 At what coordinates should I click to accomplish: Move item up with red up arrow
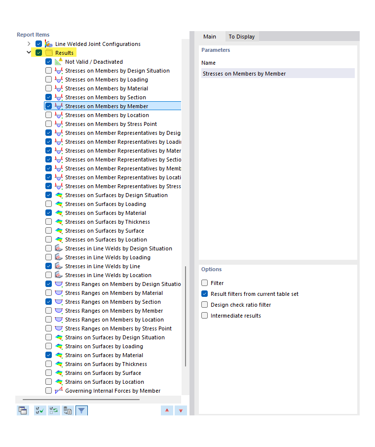167,410
